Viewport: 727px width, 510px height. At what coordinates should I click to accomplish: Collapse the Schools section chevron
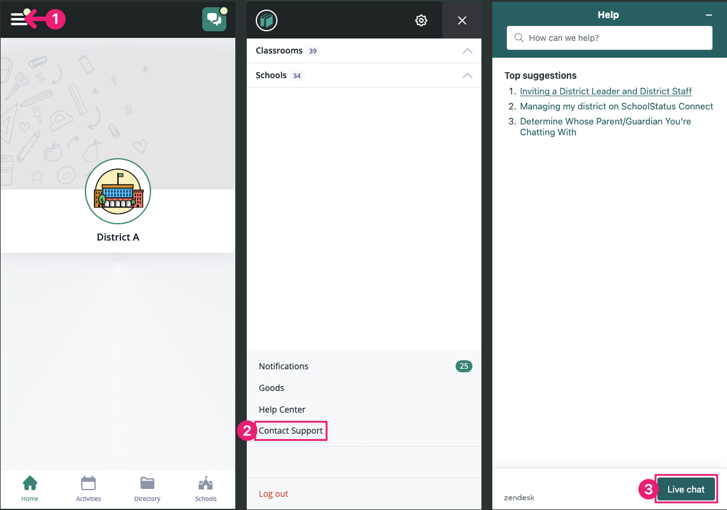(x=467, y=76)
